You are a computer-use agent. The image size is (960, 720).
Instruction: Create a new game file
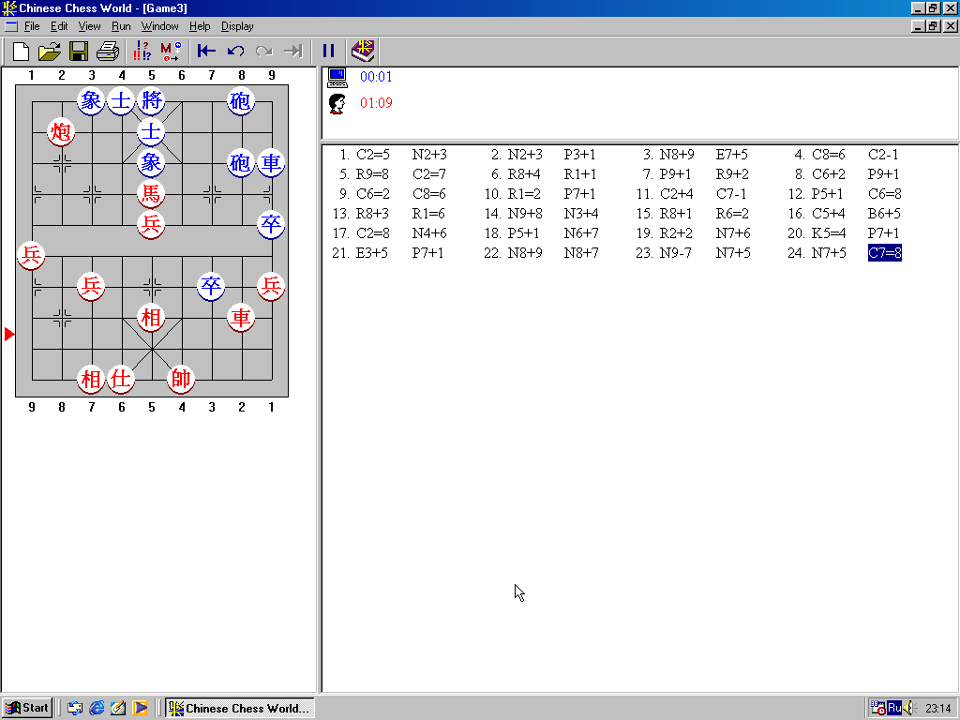point(21,51)
